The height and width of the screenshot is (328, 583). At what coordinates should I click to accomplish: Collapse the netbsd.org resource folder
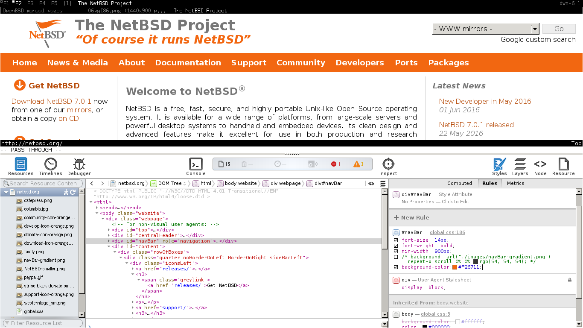click(x=6, y=192)
